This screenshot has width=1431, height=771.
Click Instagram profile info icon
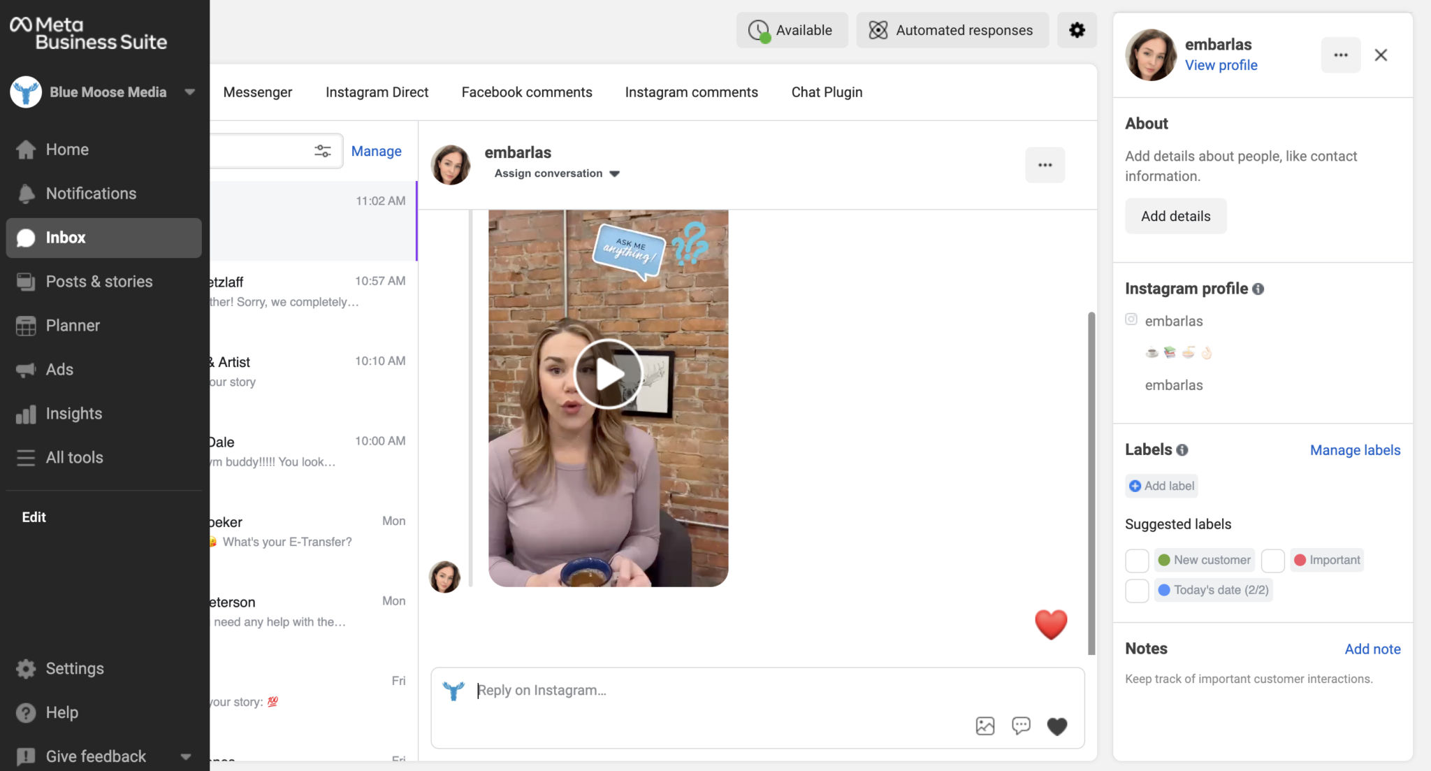point(1258,289)
